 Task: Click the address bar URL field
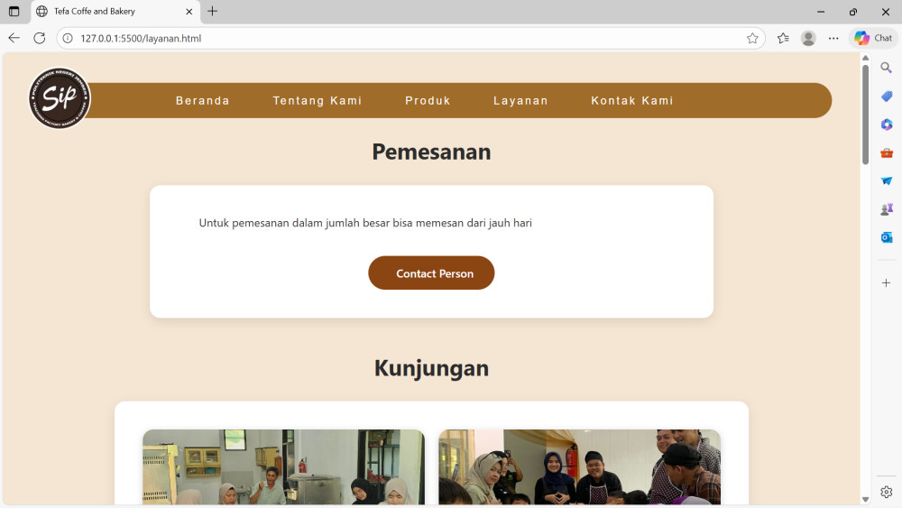406,38
